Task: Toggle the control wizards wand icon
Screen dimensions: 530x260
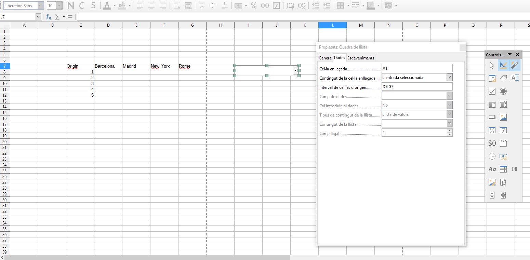Action: (x=515, y=65)
